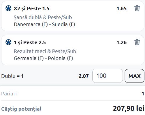Click the 1.65 odds value
The height and width of the screenshot is (115, 145).
coord(121,8)
